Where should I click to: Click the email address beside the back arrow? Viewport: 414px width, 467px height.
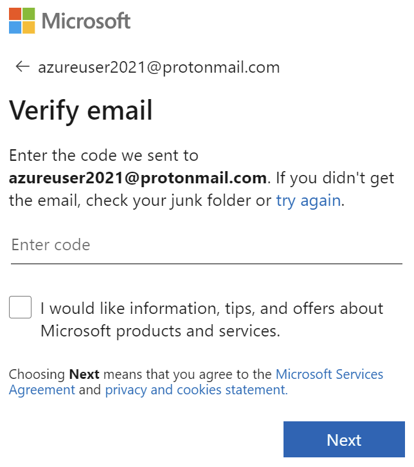click(x=159, y=68)
